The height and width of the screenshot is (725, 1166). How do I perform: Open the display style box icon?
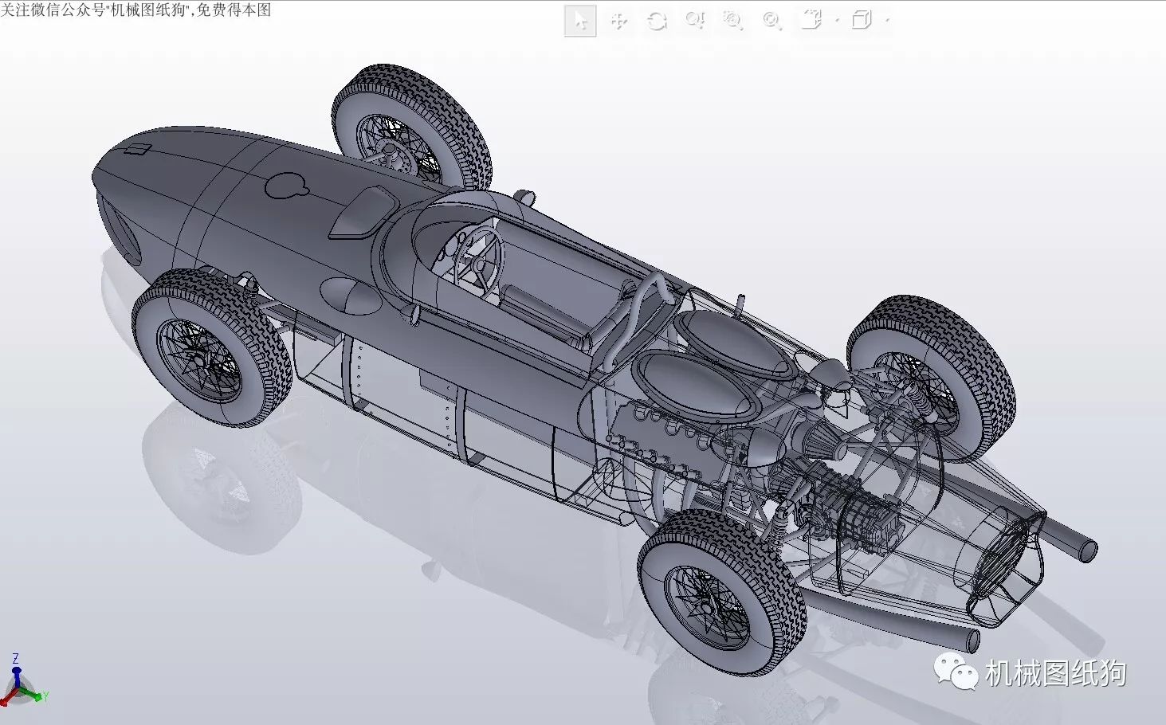(x=862, y=20)
